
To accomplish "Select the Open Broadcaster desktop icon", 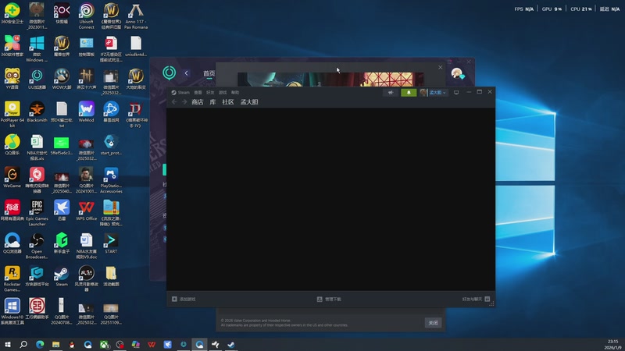I will tap(37, 246).
